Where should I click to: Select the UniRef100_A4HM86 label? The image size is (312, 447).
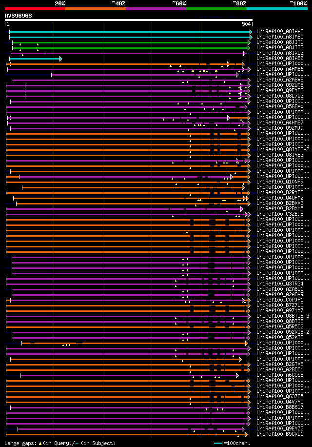coord(280,69)
